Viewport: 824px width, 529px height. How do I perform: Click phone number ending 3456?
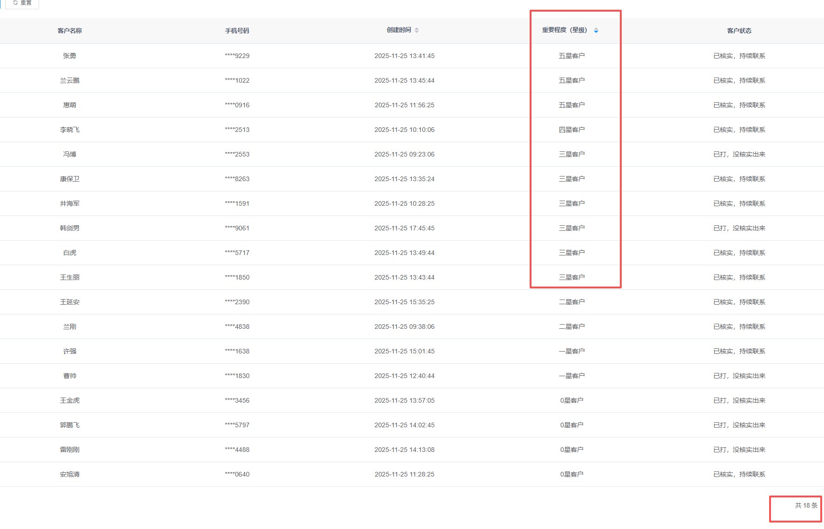(x=237, y=400)
